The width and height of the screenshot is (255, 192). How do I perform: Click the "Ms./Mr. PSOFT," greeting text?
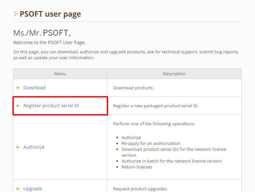[x=42, y=33]
